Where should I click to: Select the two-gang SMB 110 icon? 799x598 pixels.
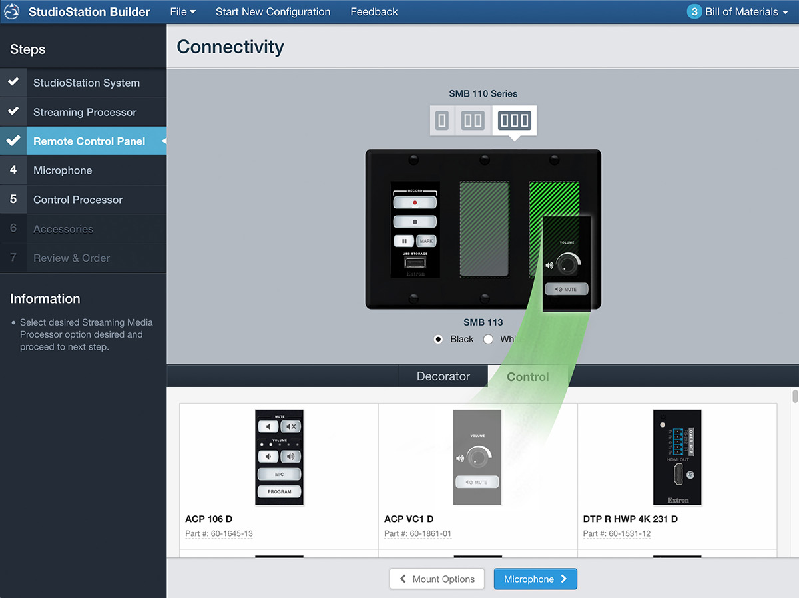coord(473,121)
